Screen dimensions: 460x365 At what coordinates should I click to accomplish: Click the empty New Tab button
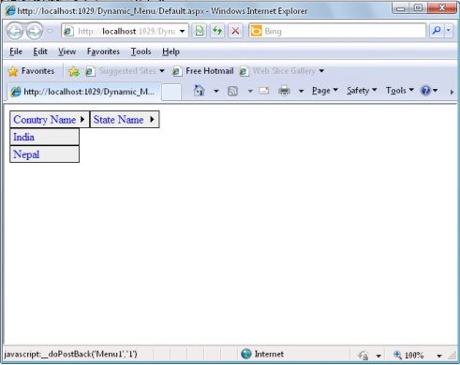pyautogui.click(x=171, y=93)
